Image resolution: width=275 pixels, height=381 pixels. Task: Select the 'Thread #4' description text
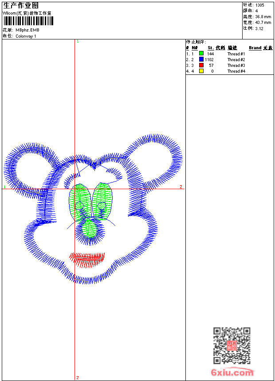(x=236, y=71)
